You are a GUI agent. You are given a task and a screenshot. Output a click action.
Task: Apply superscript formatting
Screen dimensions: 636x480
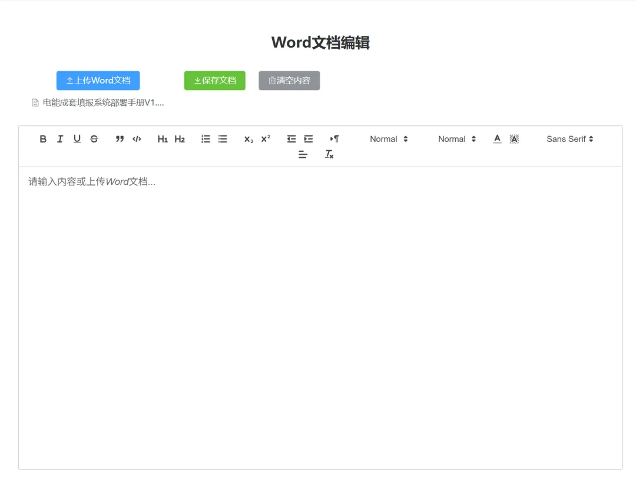click(266, 139)
